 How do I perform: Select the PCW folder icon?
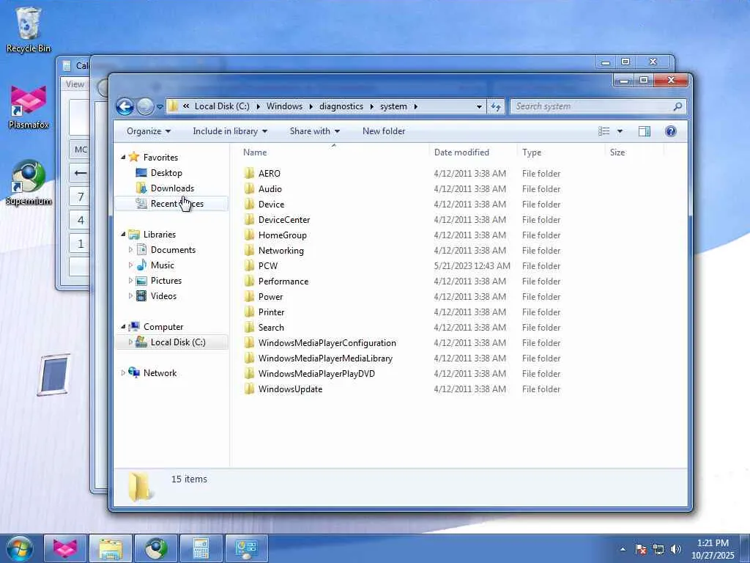pos(249,265)
